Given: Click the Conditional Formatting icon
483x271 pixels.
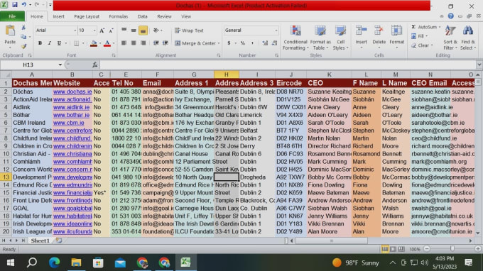Looking at the screenshot, I should [x=295, y=31].
